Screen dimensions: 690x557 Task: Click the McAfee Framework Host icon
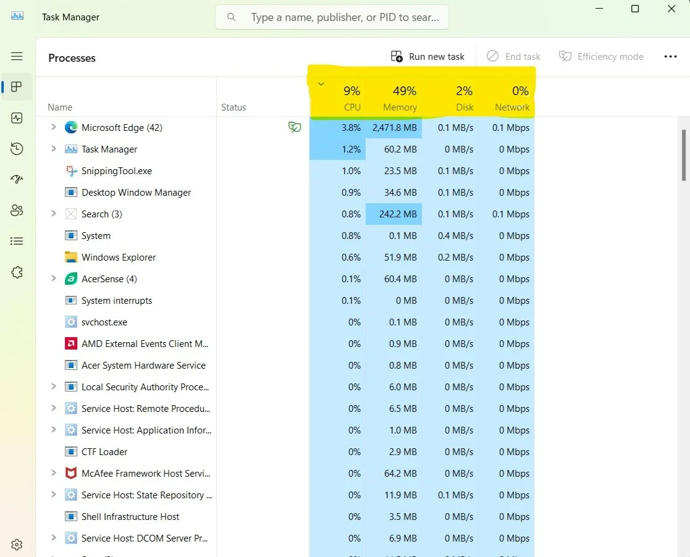pos(71,473)
